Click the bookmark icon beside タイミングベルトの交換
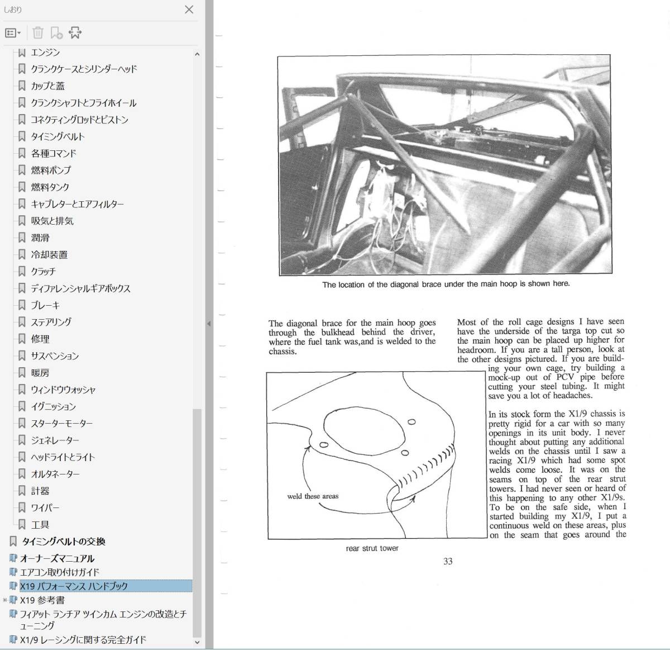 pyautogui.click(x=13, y=542)
